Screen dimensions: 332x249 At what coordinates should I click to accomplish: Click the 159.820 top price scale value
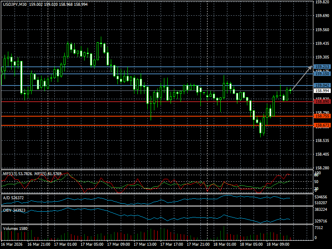(322, 2)
